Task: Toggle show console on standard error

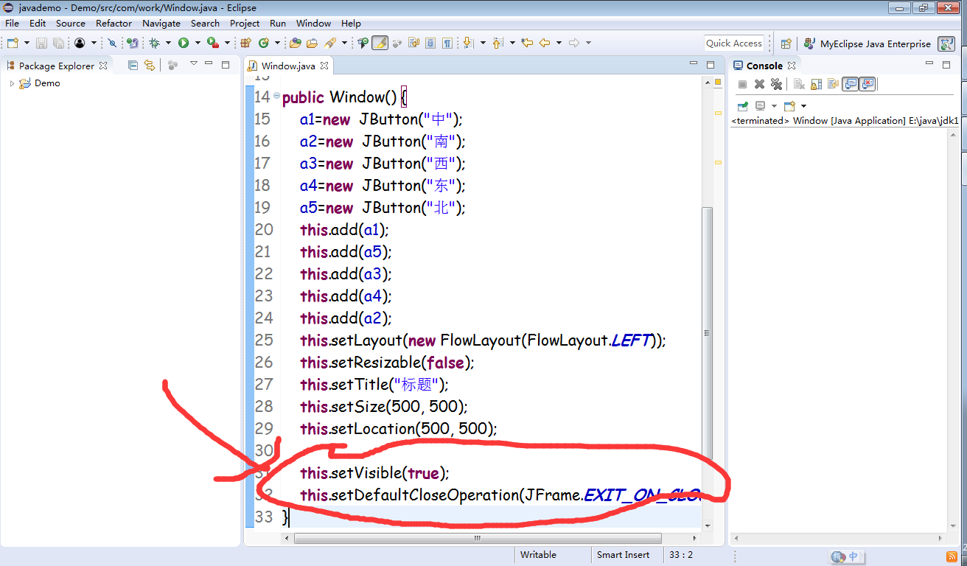Action: [x=867, y=84]
